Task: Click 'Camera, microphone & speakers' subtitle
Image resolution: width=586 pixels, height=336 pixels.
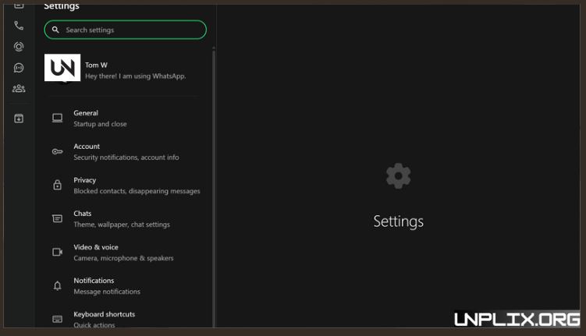Action: pos(124,258)
